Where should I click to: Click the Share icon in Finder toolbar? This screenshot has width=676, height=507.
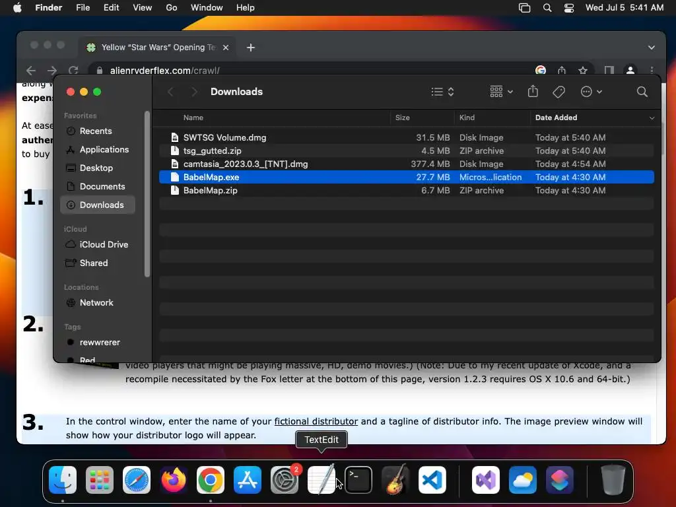click(533, 91)
